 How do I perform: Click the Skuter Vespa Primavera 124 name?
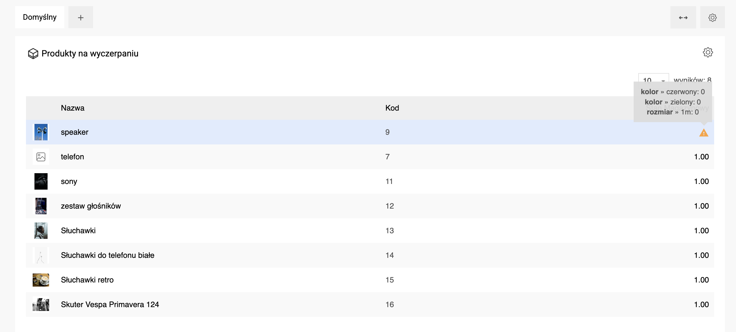110,304
